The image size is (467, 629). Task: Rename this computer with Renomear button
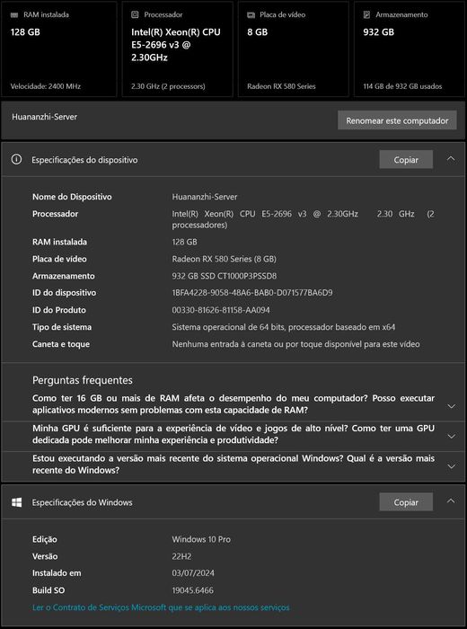[397, 120]
